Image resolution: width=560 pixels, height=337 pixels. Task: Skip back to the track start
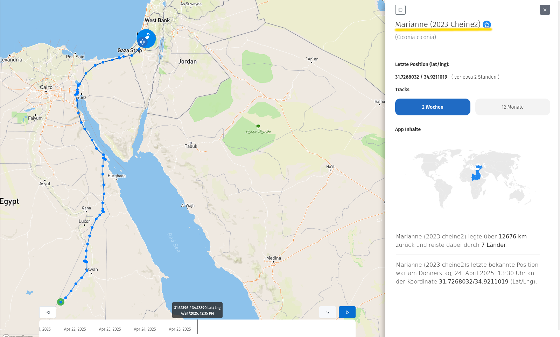point(48,312)
